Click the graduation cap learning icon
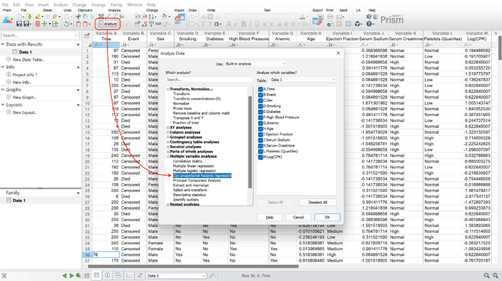The width and height of the screenshot is (502, 281). [x=369, y=17]
